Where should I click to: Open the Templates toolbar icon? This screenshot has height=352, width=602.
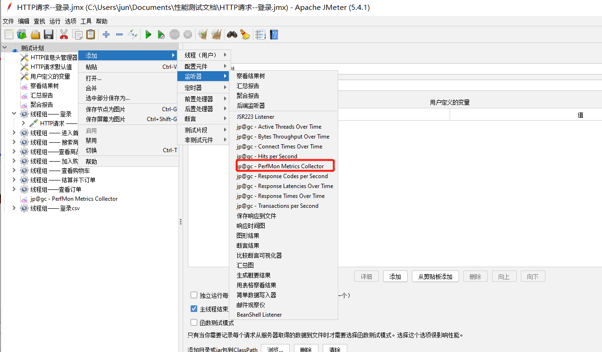[22, 34]
